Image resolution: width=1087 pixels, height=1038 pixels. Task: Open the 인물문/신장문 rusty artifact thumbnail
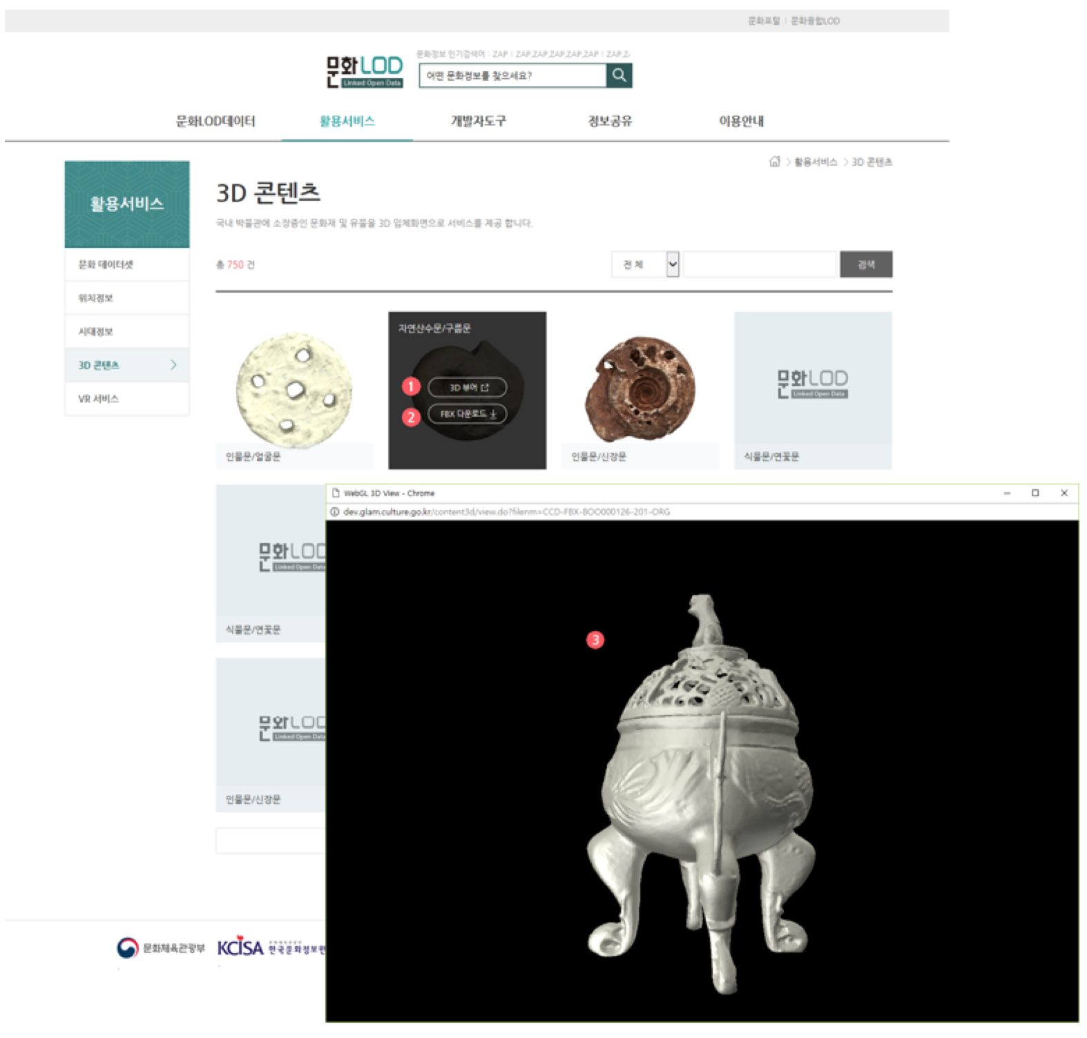(x=640, y=391)
